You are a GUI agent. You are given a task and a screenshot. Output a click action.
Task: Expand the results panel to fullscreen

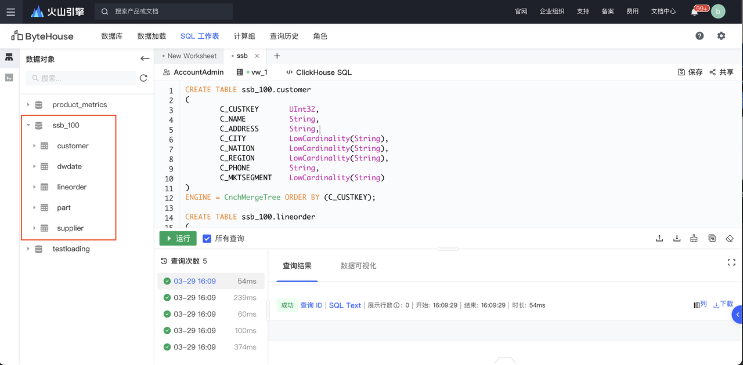pos(731,262)
